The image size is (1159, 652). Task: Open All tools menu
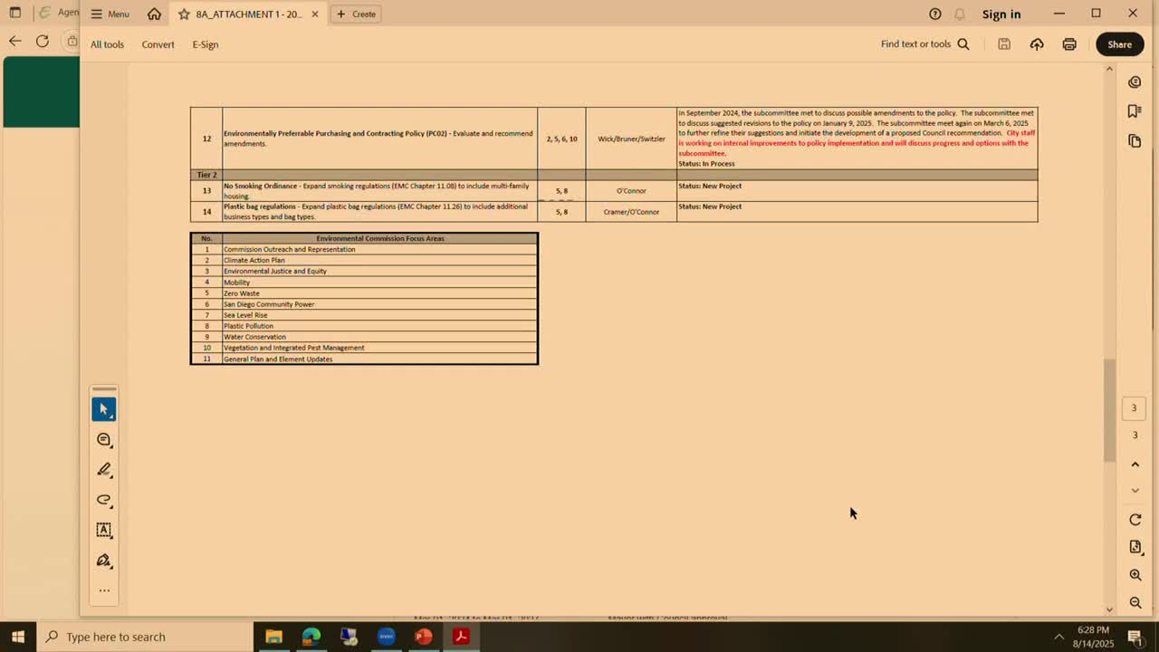click(107, 44)
